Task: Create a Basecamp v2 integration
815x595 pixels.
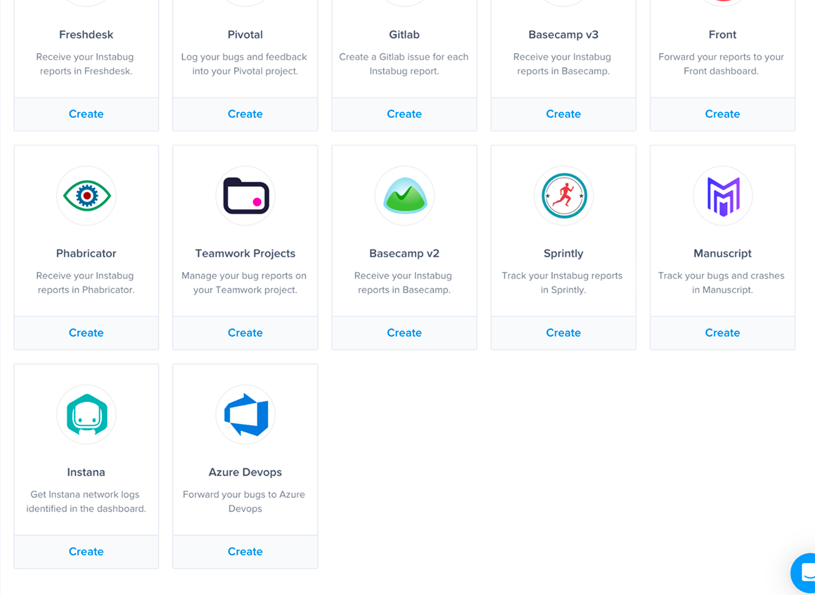Action: [404, 333]
